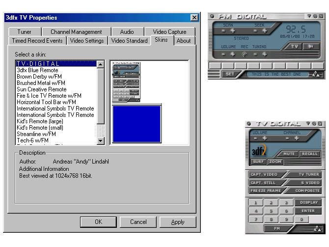Screen dimensions: 329x247
Task: Switch to Video Standard tab
Action: pos(129,40)
